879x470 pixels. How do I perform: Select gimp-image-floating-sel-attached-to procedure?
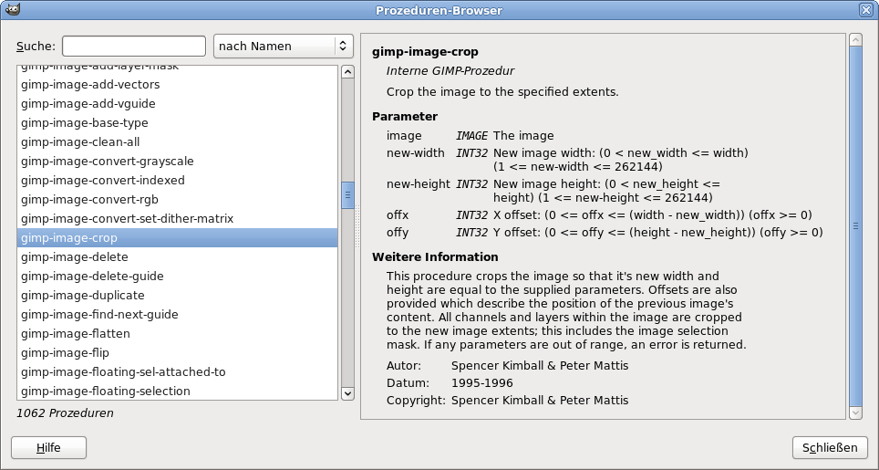(177, 371)
